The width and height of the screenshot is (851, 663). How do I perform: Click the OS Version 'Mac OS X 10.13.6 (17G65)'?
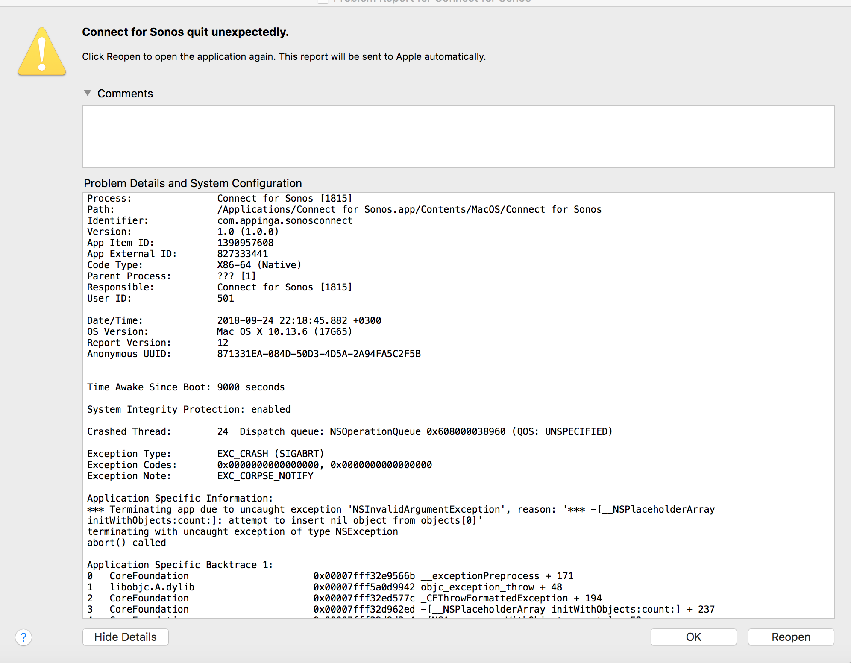[x=285, y=331]
